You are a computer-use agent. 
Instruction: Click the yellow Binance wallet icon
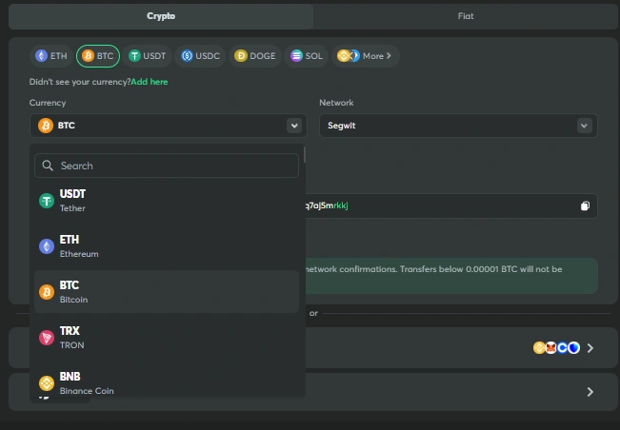539,348
